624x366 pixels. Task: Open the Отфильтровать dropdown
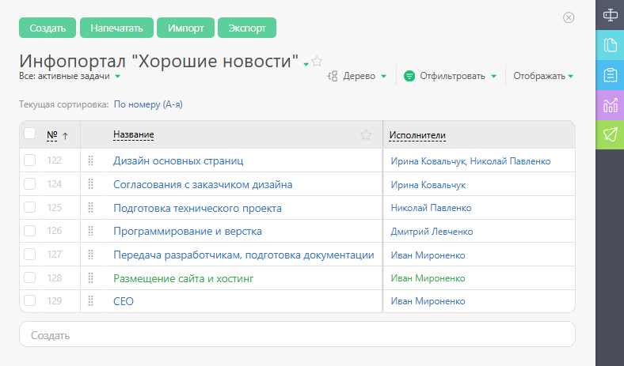(494, 77)
